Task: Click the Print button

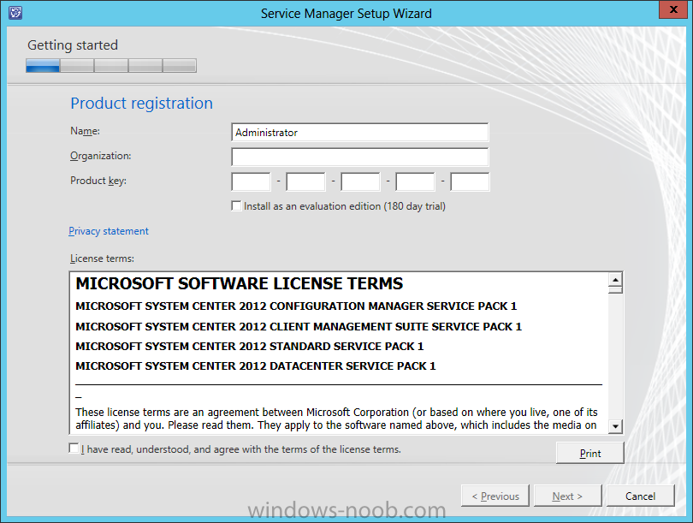Action: coord(590,453)
